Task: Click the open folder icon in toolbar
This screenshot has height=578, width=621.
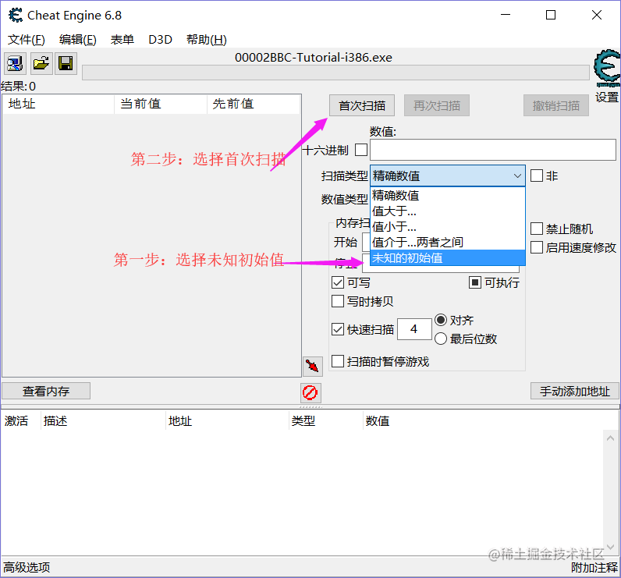Action: click(41, 63)
